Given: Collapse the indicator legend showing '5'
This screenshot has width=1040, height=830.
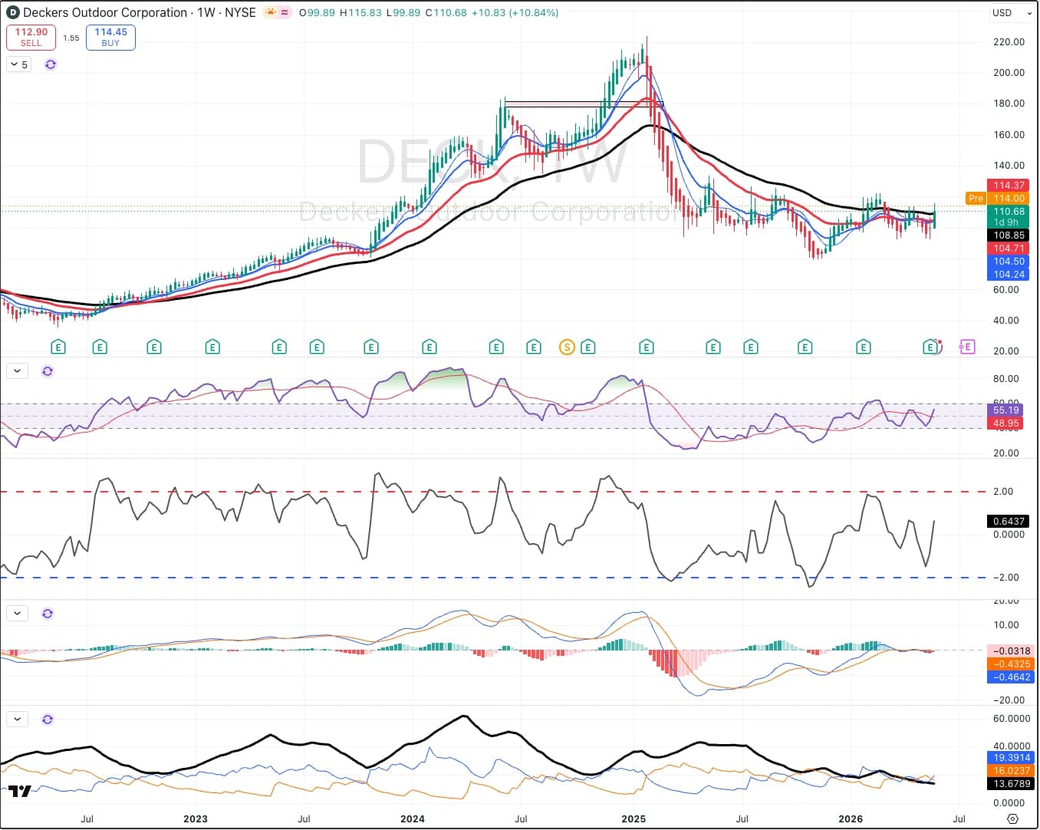Looking at the screenshot, I should coord(19,64).
